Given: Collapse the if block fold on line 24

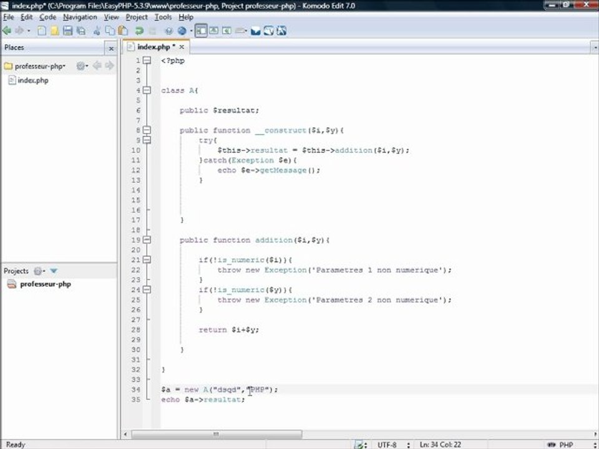Looking at the screenshot, I should coord(147,290).
